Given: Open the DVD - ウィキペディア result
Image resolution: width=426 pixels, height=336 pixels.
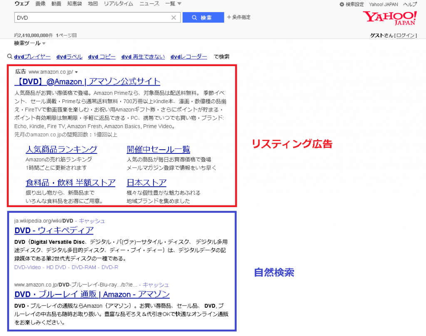Looking at the screenshot, I should (54, 230).
